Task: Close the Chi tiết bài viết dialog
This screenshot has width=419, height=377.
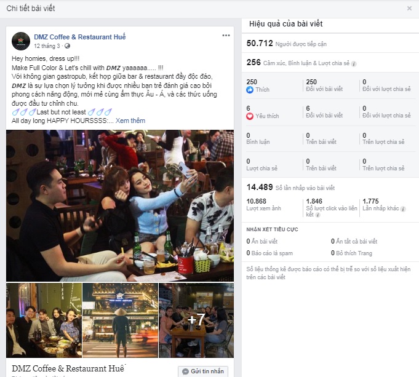Action: [409, 8]
